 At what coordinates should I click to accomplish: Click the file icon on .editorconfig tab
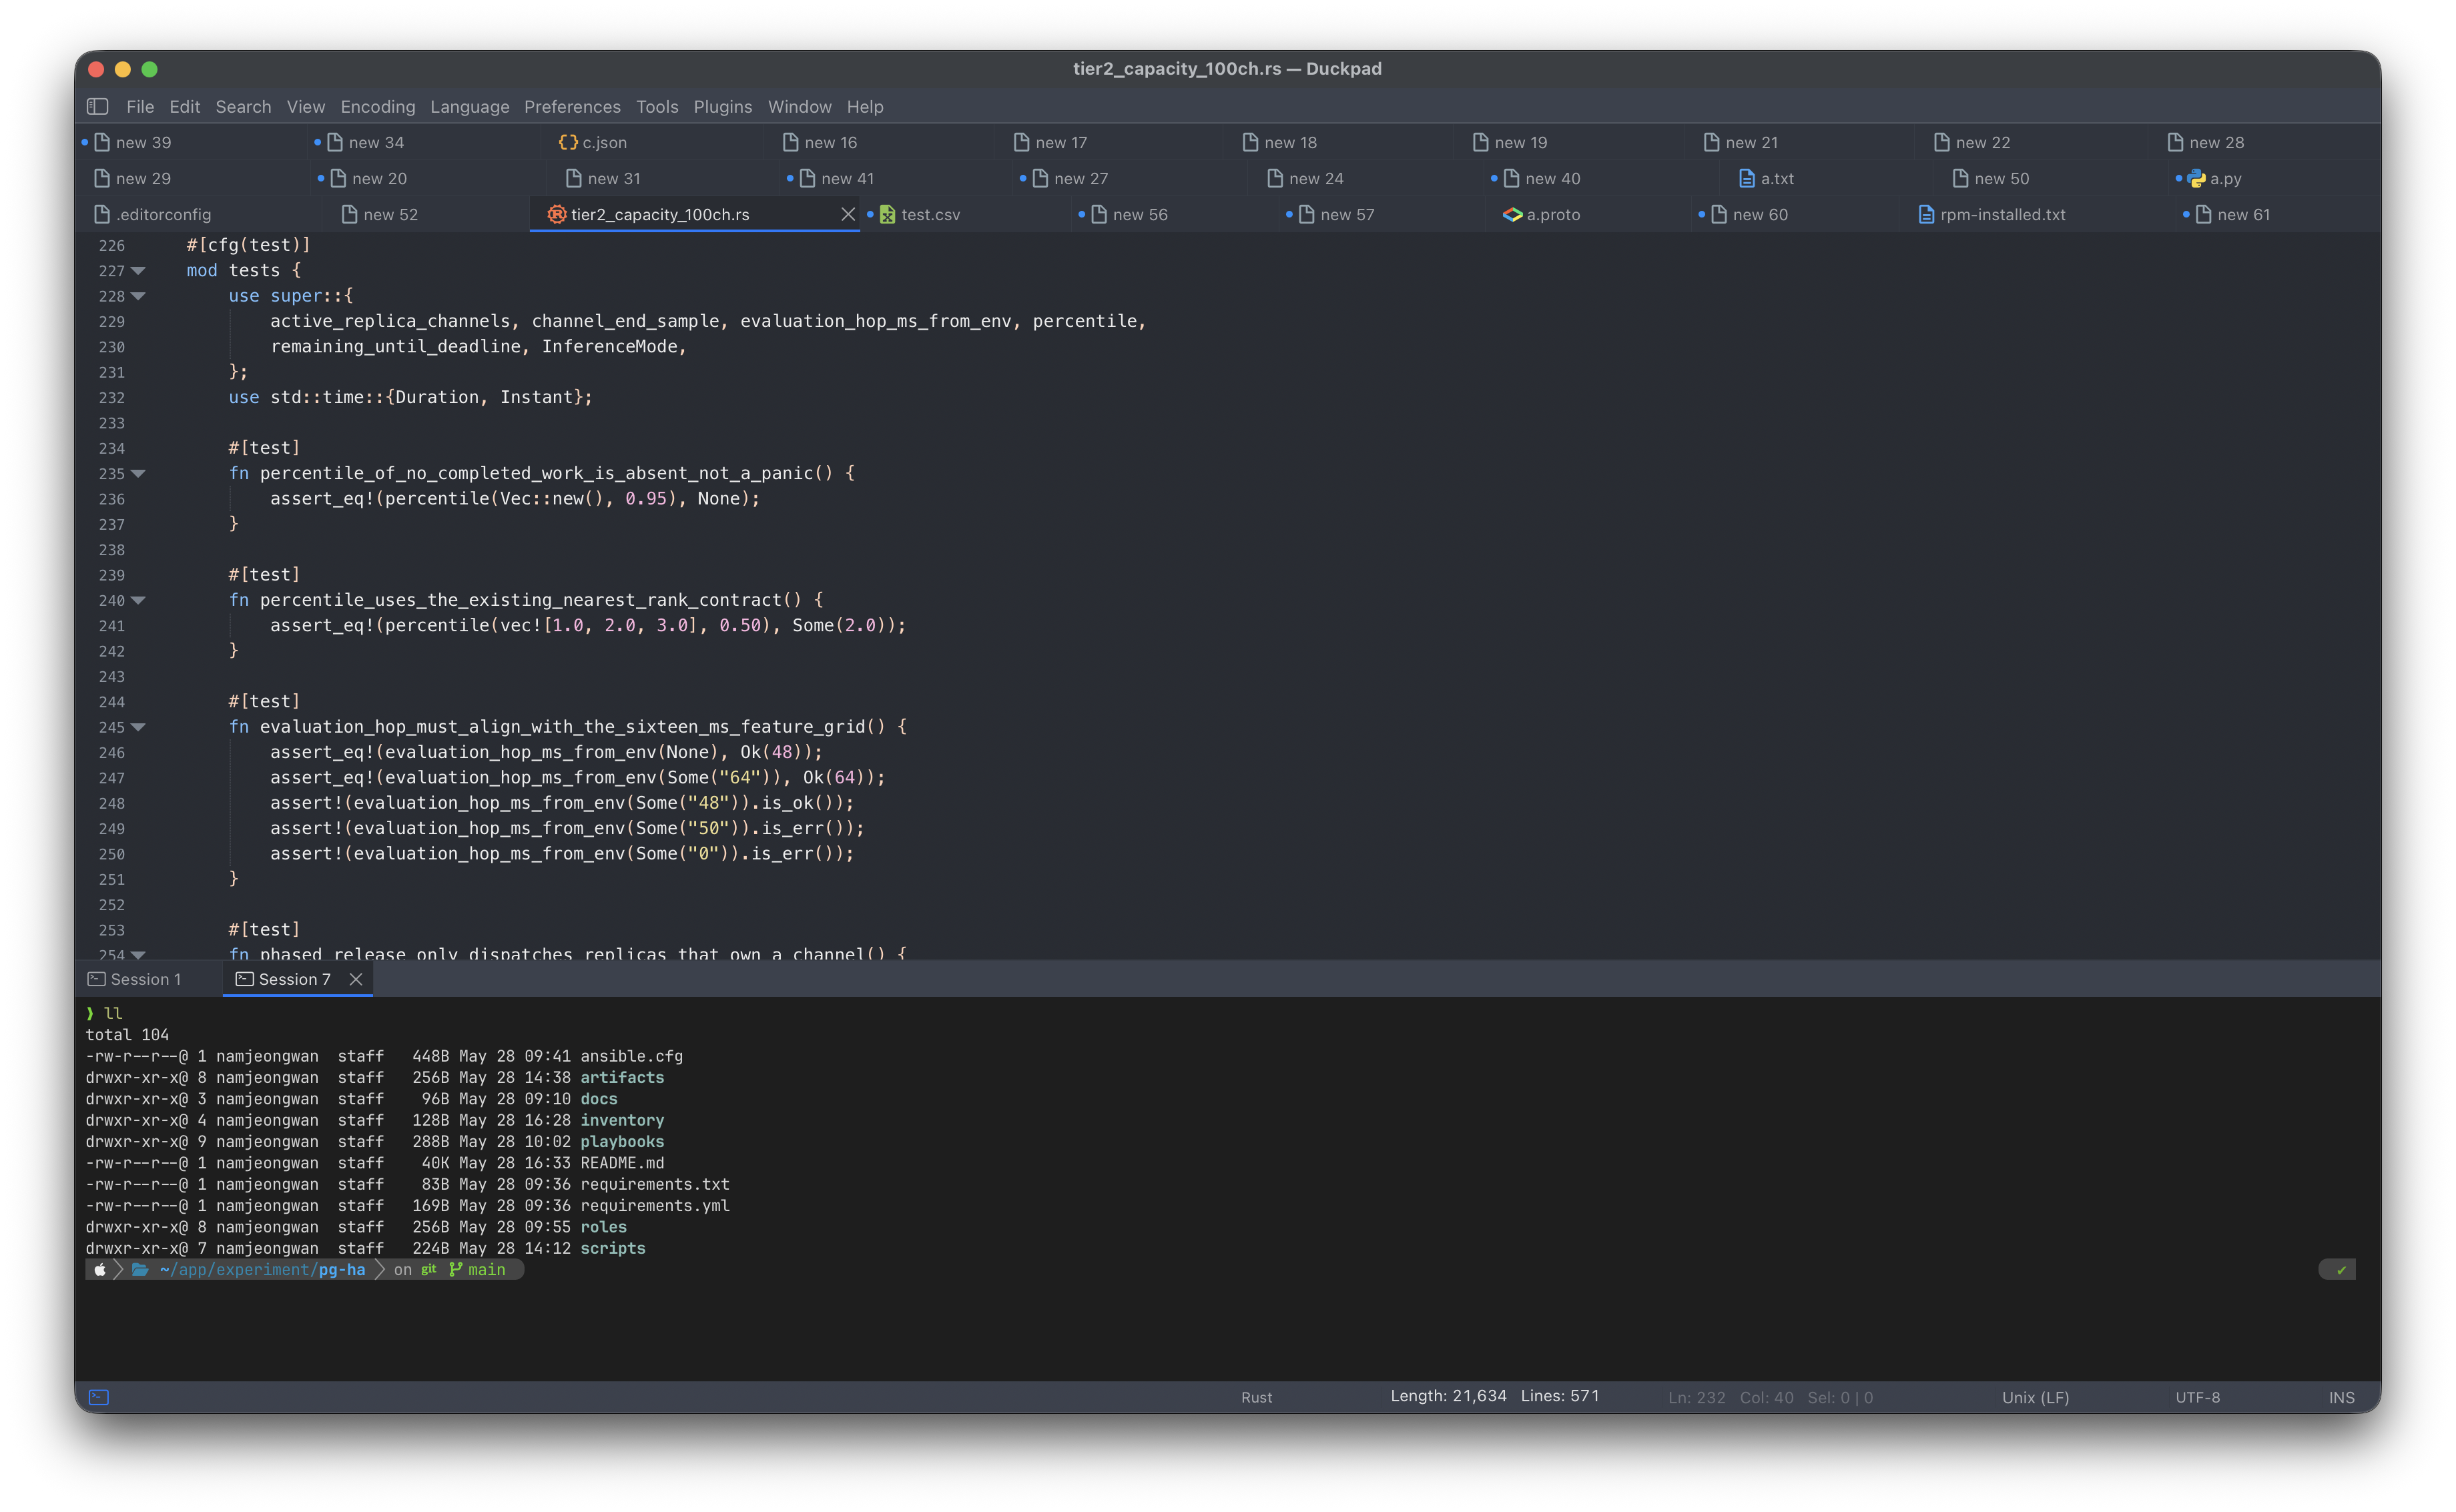[x=102, y=214]
